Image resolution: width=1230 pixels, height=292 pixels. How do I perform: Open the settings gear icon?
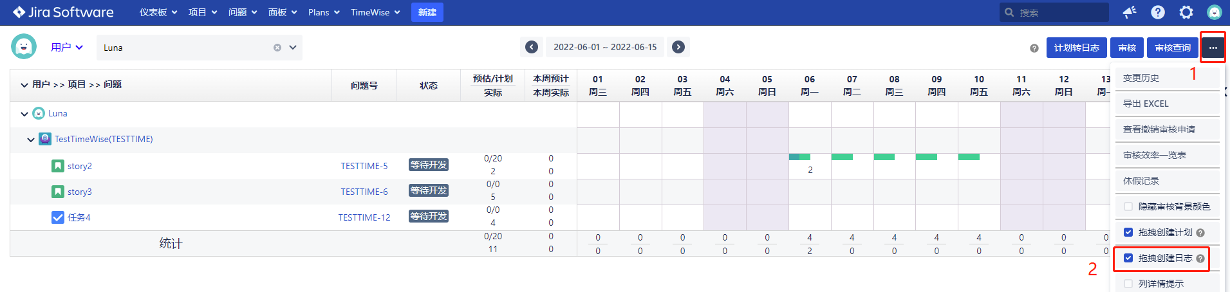tap(1186, 12)
